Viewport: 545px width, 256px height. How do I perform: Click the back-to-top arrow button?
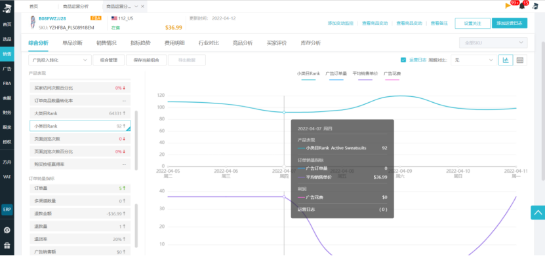538,213
